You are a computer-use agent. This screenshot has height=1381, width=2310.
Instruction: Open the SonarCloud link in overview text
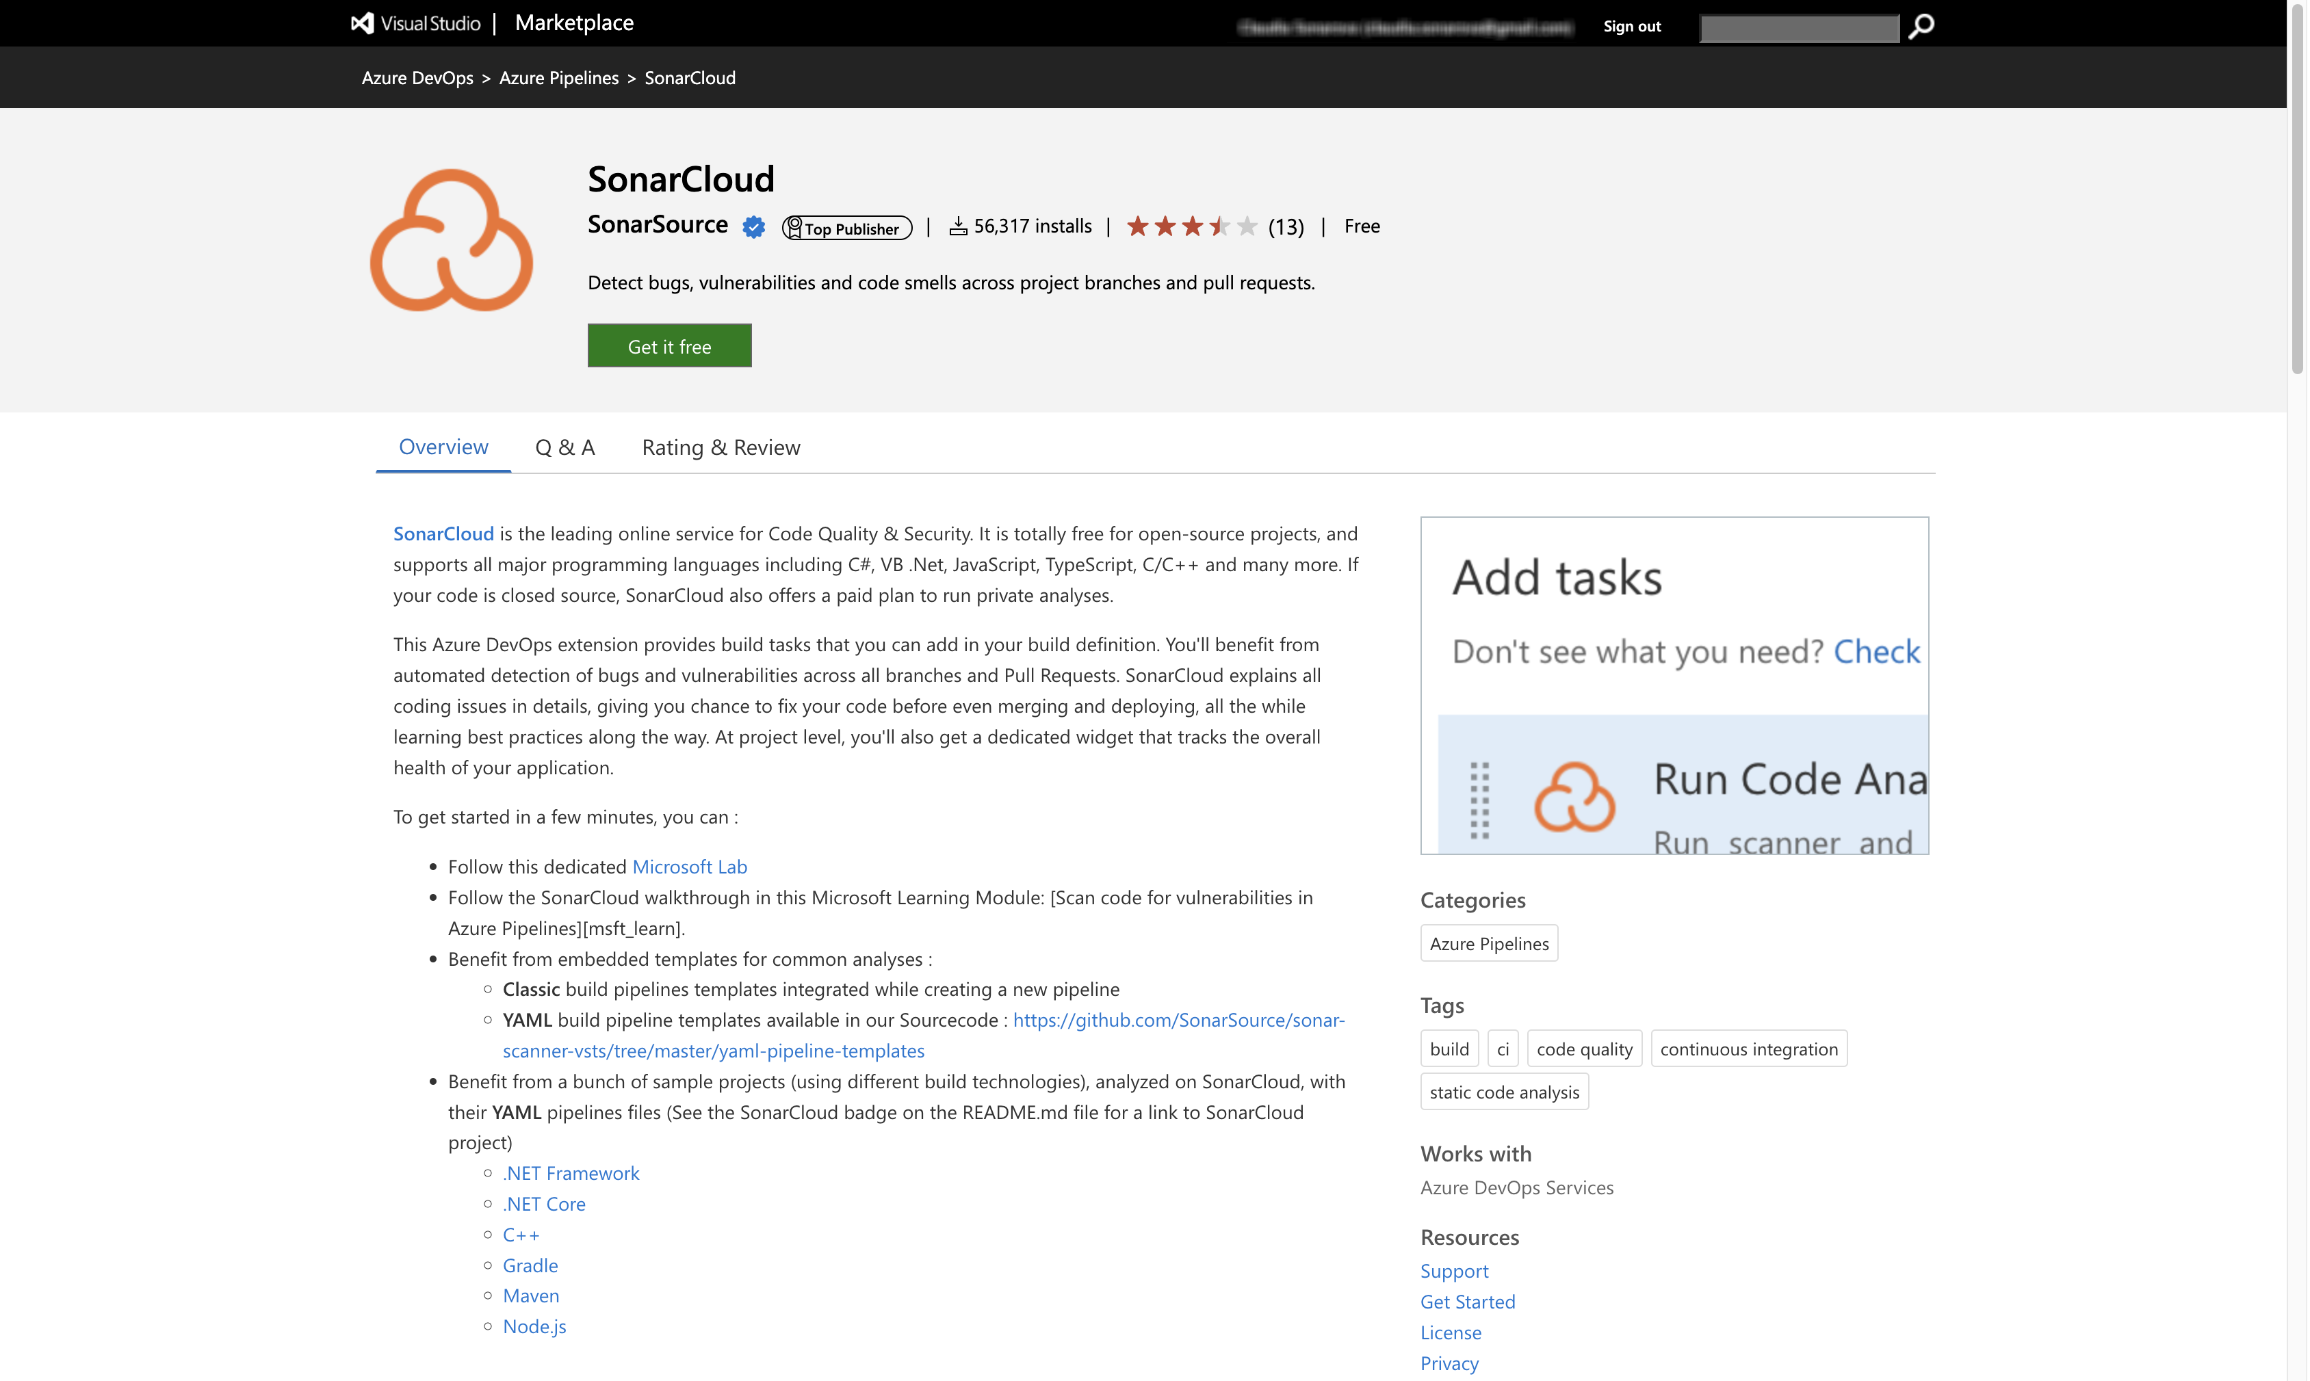coord(444,534)
